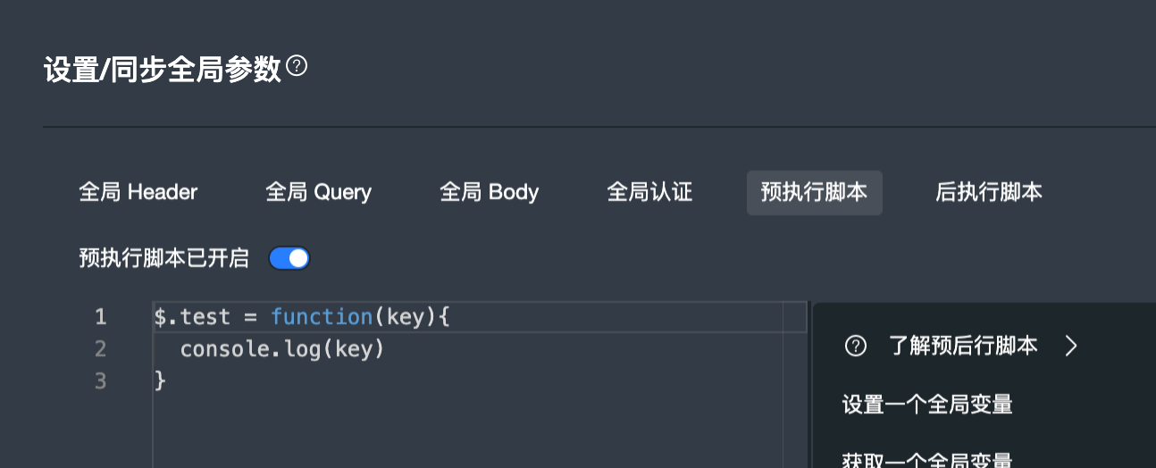
Task: Click question mark icon before 了解预后行脚本
Action: [855, 347]
